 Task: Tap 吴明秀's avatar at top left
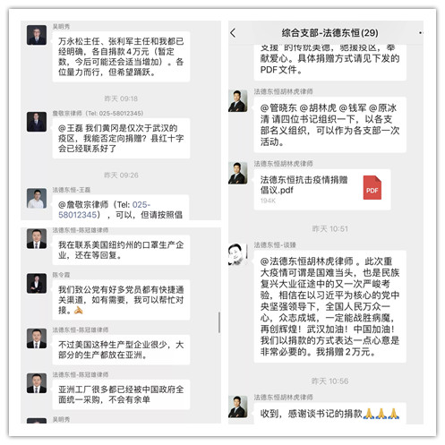(37, 35)
